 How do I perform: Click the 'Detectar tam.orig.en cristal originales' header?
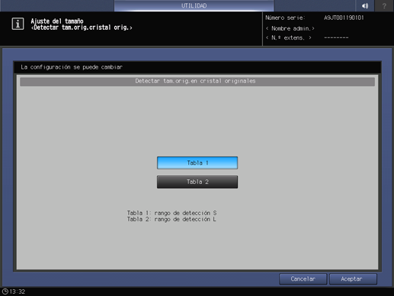(197, 81)
